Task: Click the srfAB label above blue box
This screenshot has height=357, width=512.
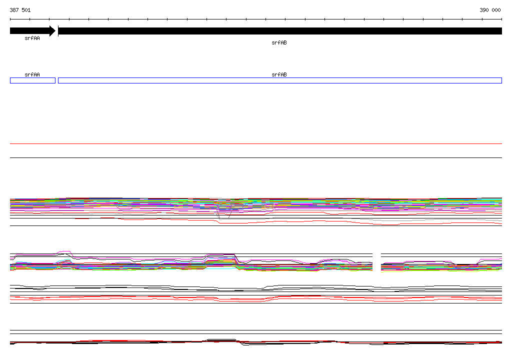Action: tap(279, 74)
